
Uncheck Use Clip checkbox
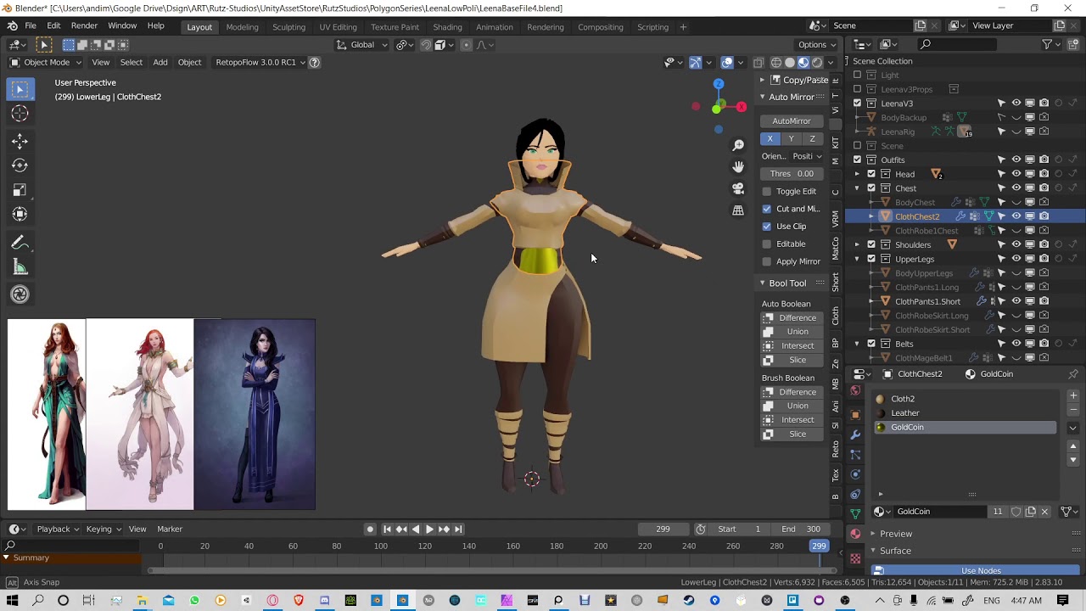767,227
